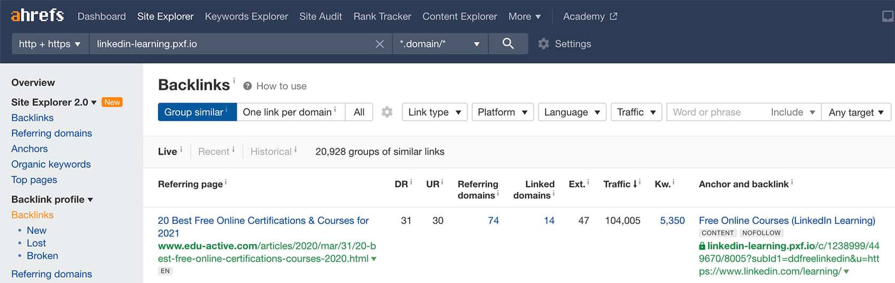This screenshot has width=895, height=283.
Task: Open Site Explorer in top navigation
Action: click(165, 17)
